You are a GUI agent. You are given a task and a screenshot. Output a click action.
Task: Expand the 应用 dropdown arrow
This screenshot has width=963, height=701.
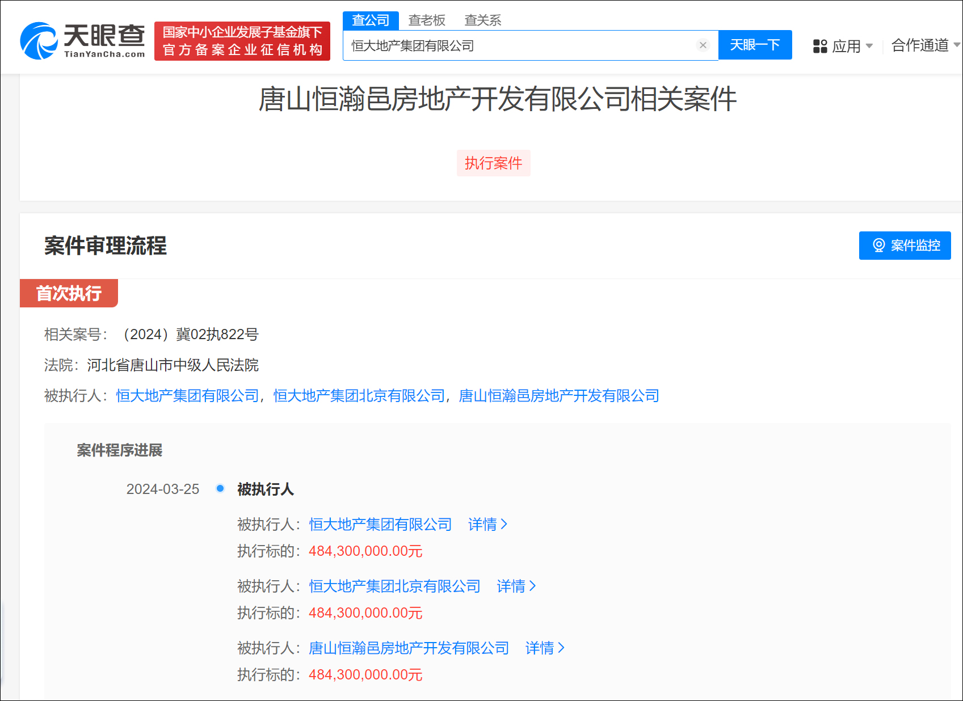pos(869,46)
